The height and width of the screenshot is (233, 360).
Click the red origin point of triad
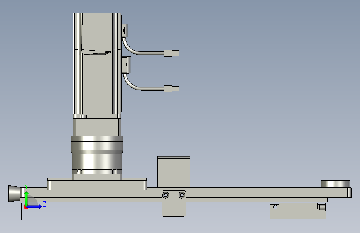(x=25, y=207)
